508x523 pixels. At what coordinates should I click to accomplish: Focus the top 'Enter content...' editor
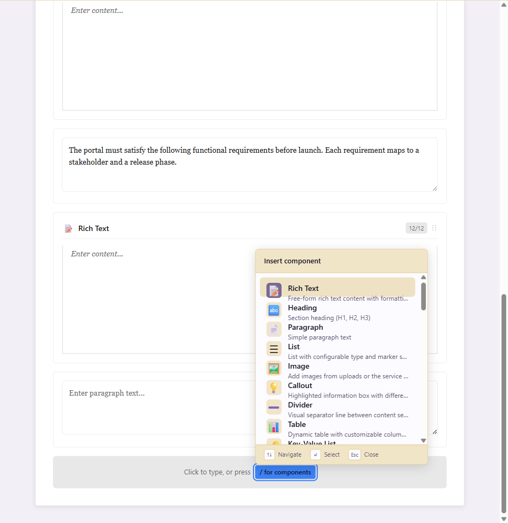tap(250, 56)
